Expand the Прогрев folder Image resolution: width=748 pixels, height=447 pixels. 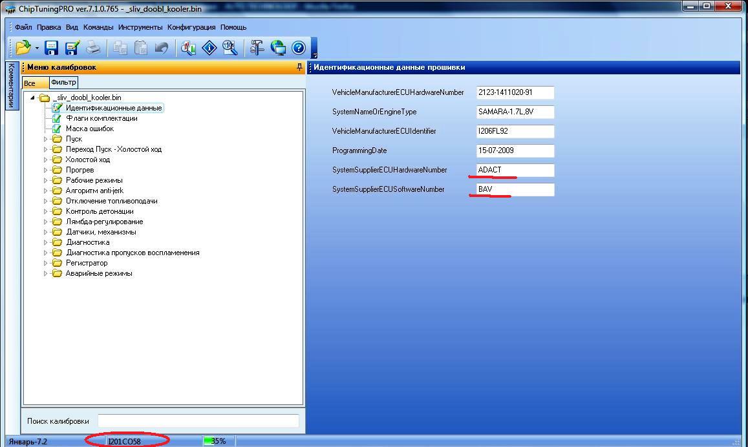click(46, 170)
